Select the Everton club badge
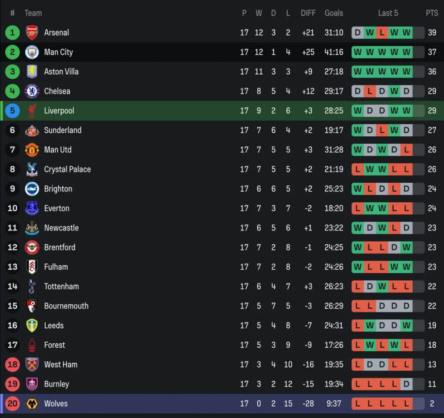444x418 pixels. [x=32, y=208]
